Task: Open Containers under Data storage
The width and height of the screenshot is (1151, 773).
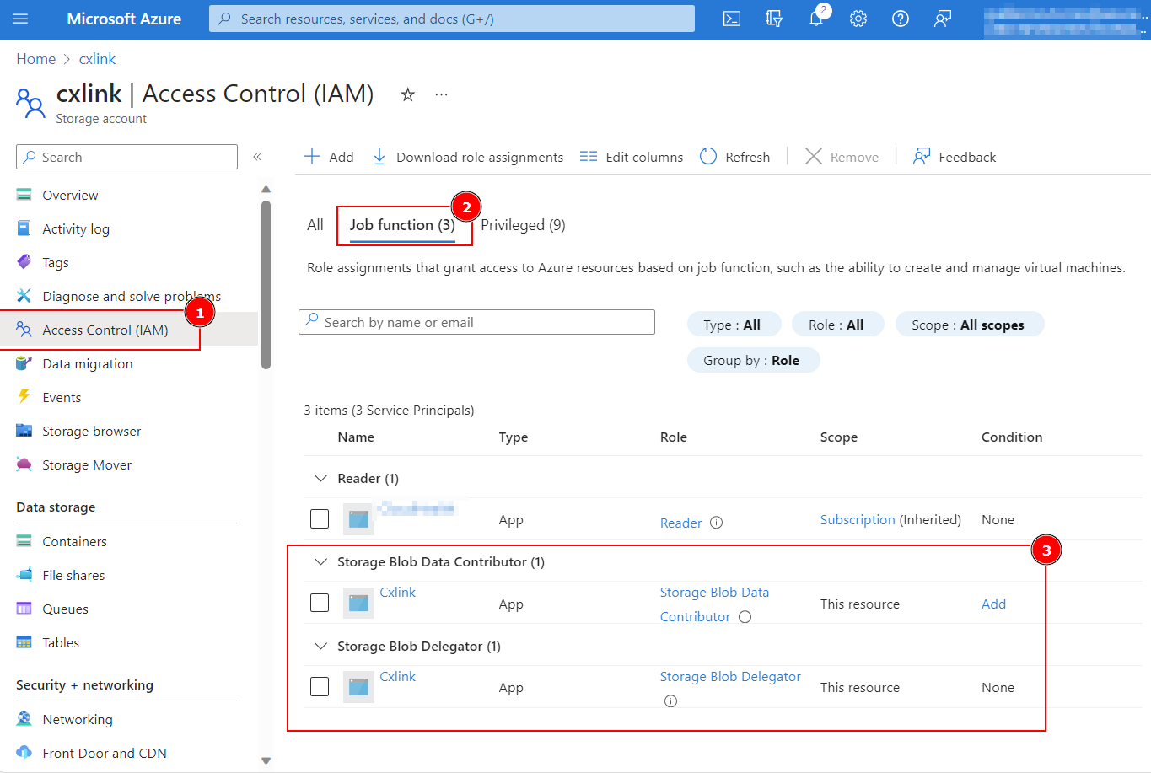Action: click(x=75, y=541)
